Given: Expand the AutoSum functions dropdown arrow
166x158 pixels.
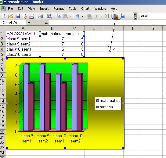Looking at the screenshot, I should (102, 16).
